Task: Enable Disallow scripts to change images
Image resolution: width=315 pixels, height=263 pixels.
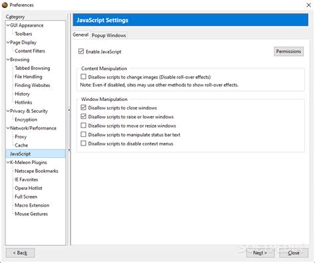Action: [x=83, y=77]
